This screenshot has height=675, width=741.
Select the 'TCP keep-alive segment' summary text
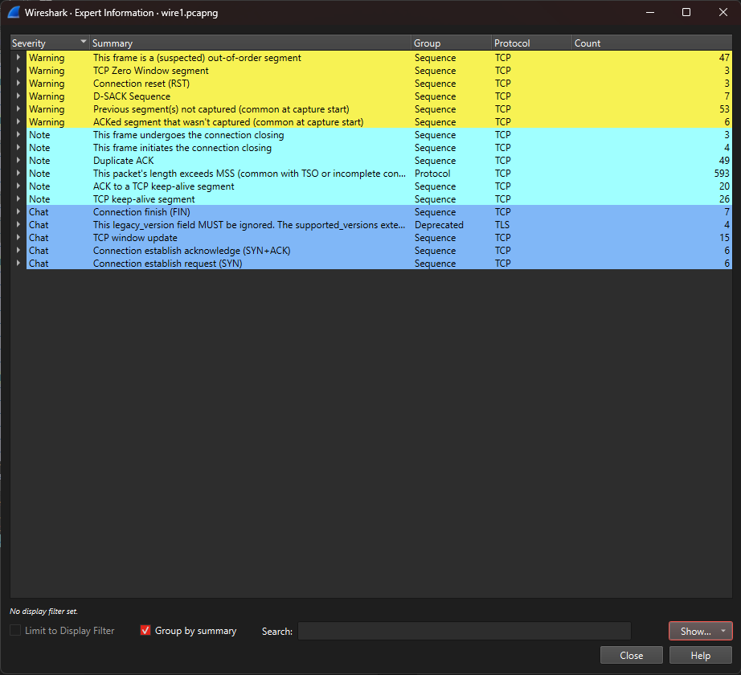(144, 198)
